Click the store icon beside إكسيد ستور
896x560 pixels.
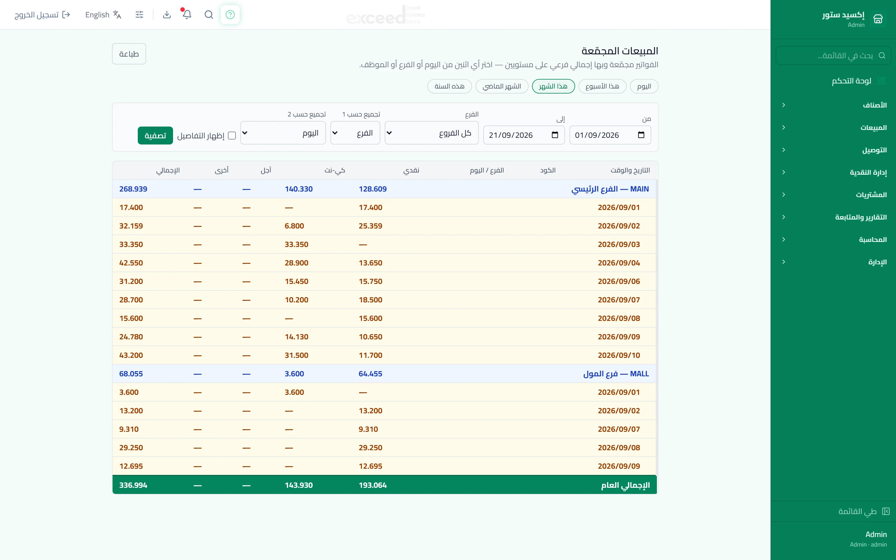tap(878, 19)
